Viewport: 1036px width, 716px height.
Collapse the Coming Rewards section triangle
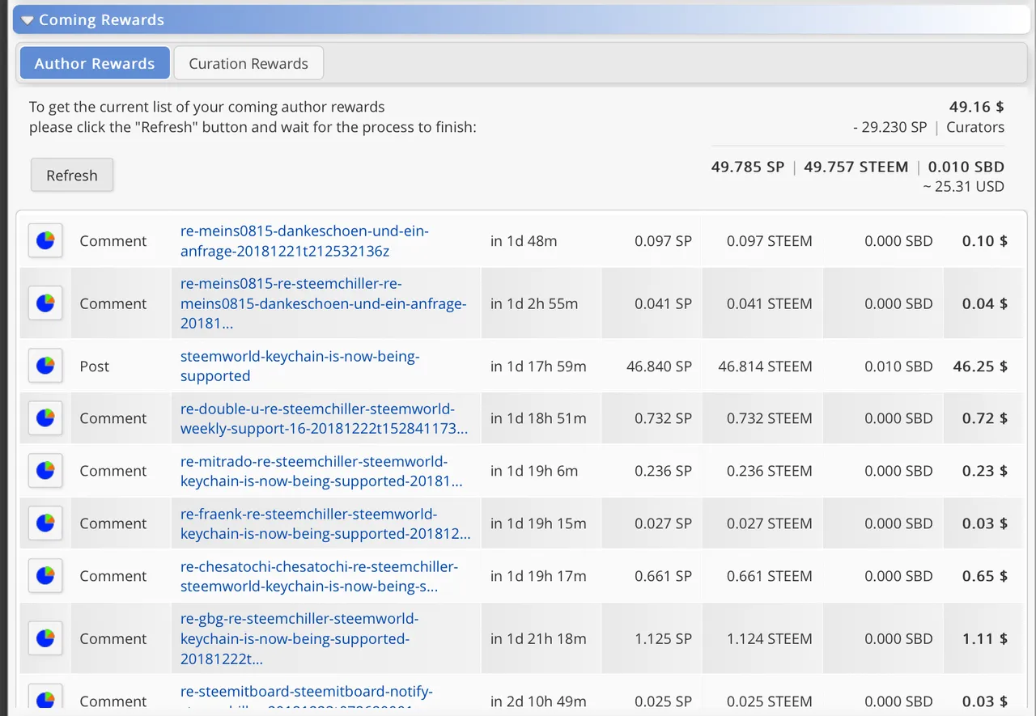tap(28, 20)
